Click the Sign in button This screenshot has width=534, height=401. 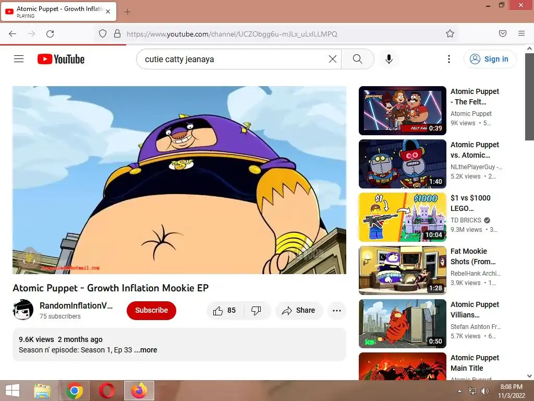point(490,59)
